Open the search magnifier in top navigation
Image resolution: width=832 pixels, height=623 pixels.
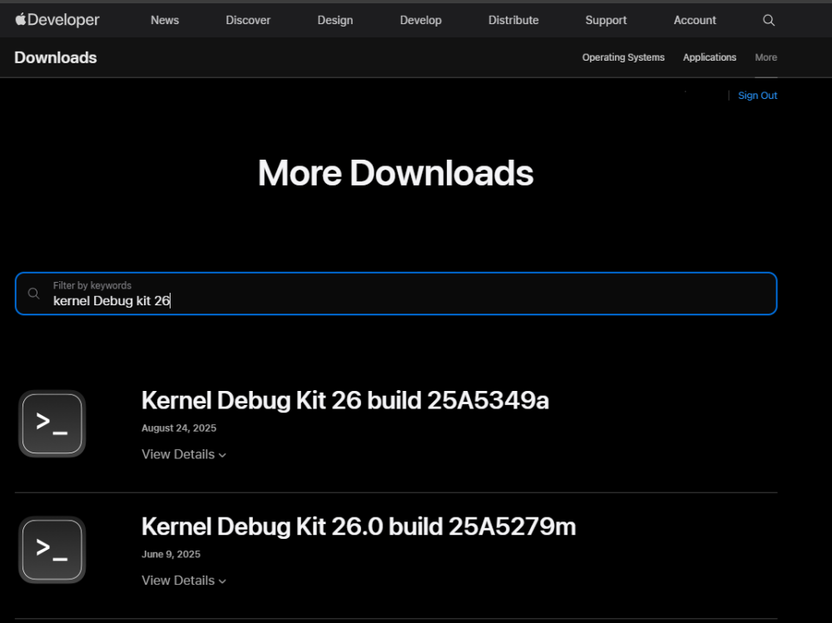click(768, 20)
